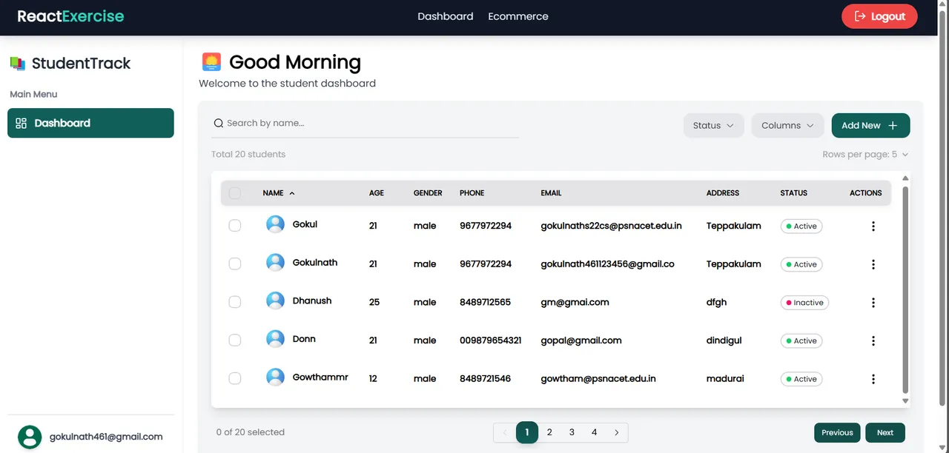Go to page 3
This screenshot has height=453, width=949.
click(x=572, y=432)
